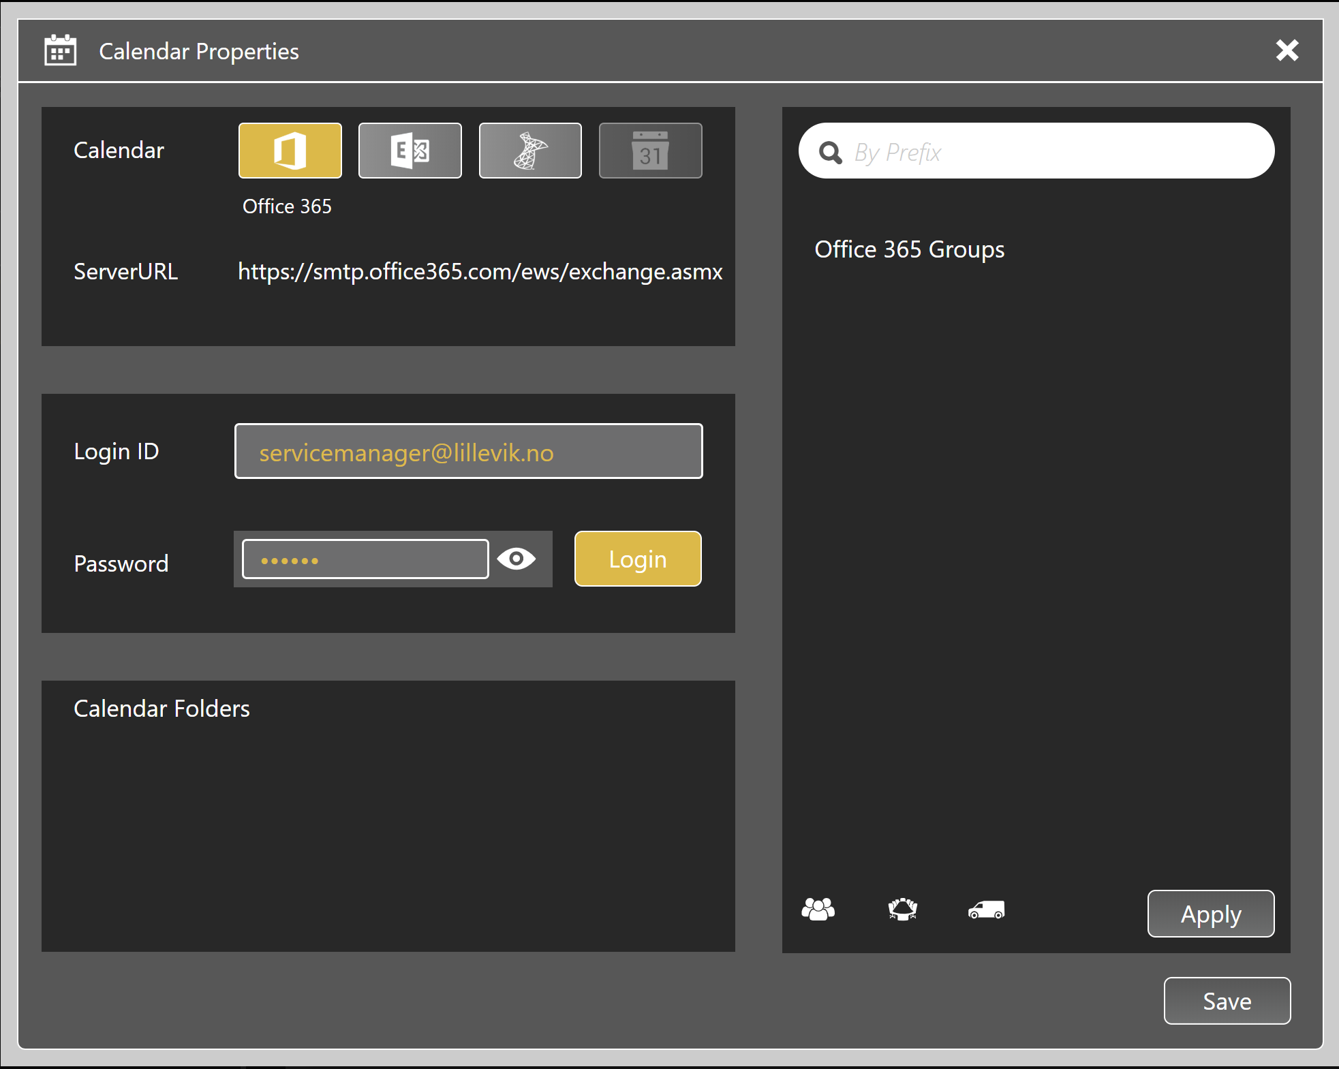
Task: Click the Save button
Action: point(1227,1001)
